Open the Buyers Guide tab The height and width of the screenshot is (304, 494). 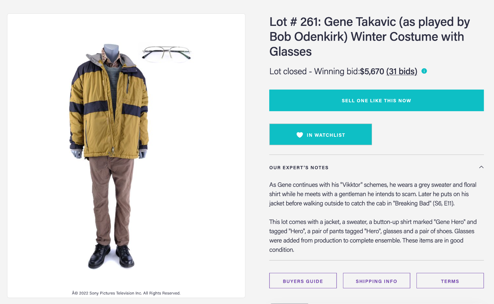[303, 281]
